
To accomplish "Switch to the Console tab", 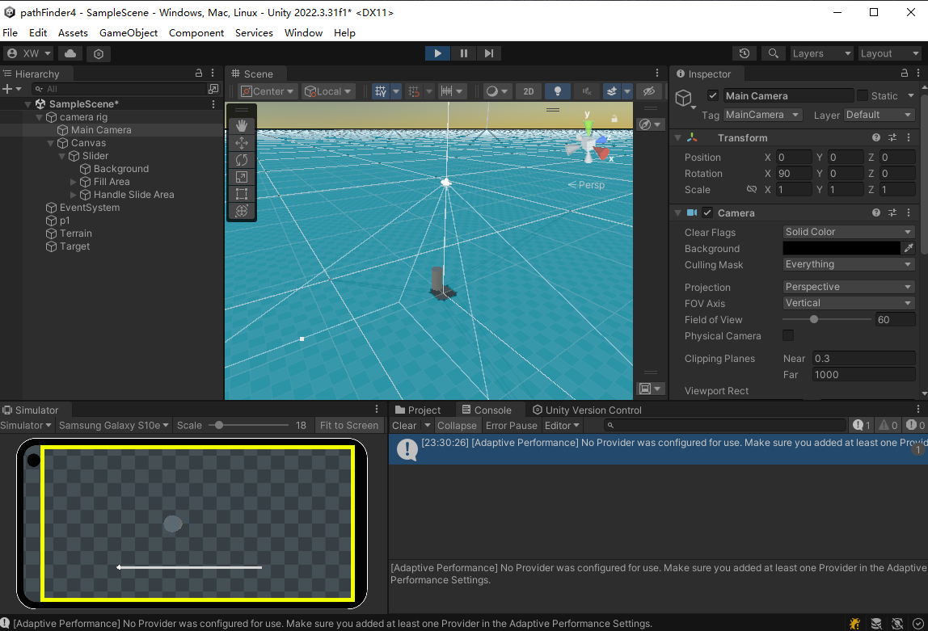I will point(490,410).
